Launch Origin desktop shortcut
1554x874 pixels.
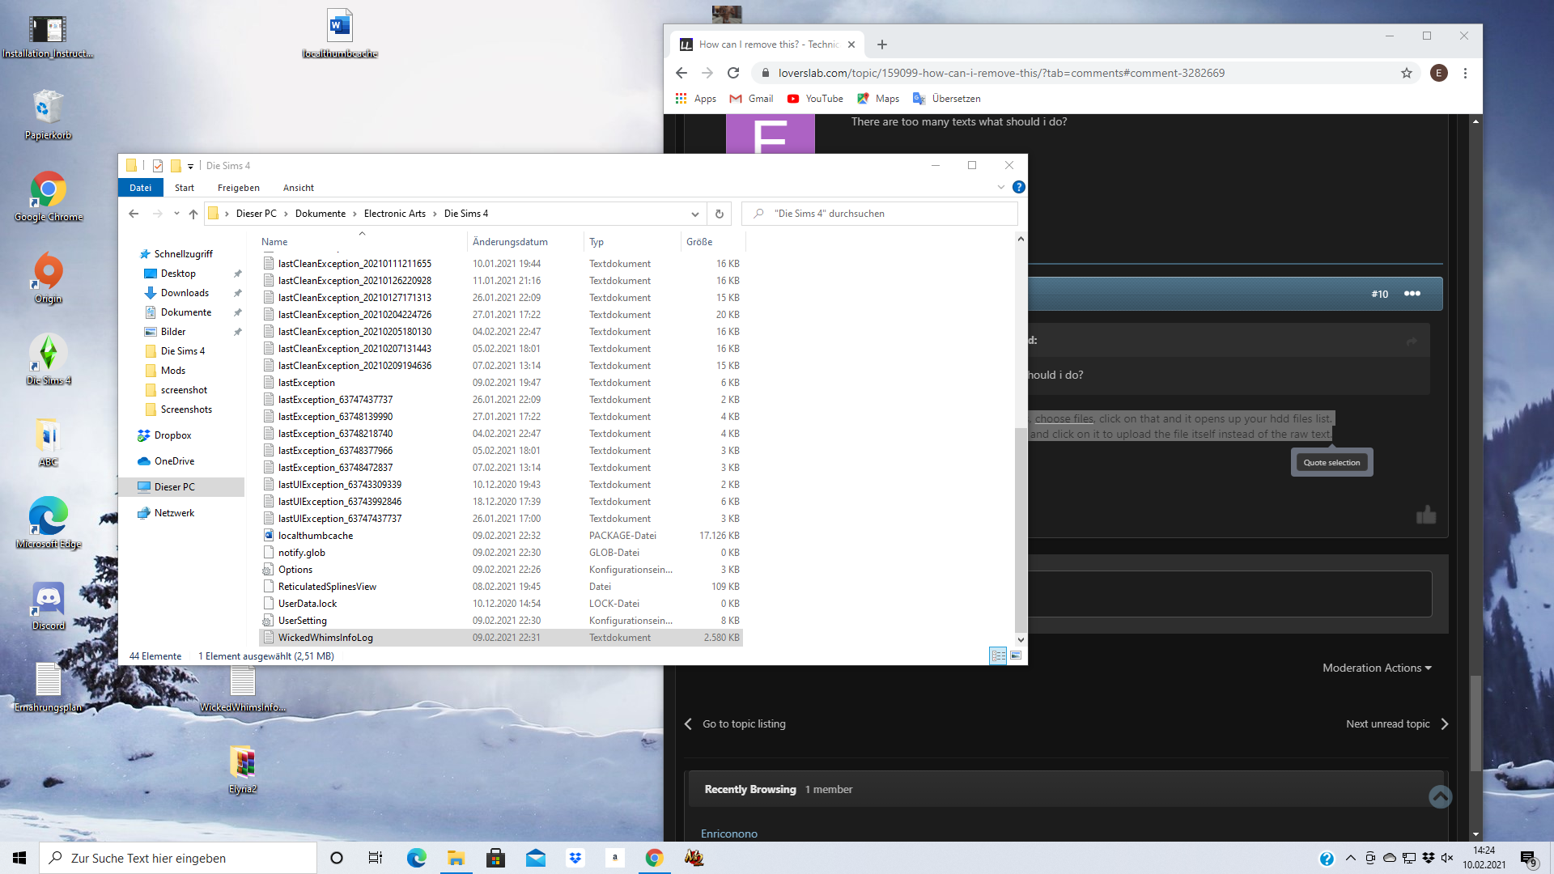coord(48,278)
